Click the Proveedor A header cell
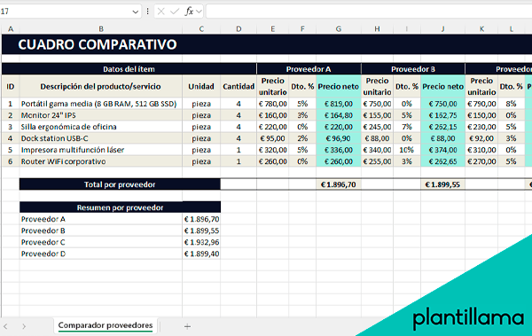The image size is (532, 336). [x=309, y=69]
